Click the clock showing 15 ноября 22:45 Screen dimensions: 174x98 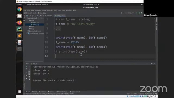pos(90,4)
